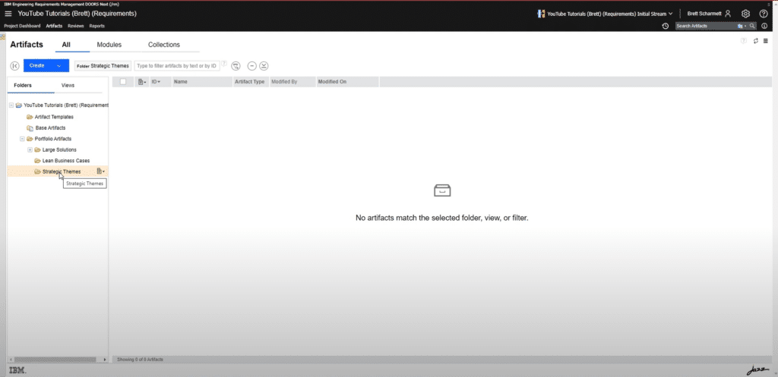
Task: Click the refresh page icon
Action: [756, 41]
